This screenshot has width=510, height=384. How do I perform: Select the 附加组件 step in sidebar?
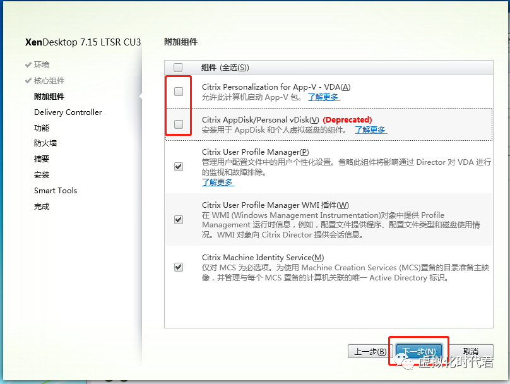coord(49,97)
